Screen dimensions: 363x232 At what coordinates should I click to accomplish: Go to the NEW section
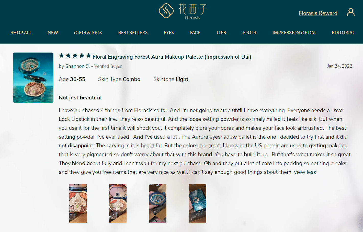(53, 33)
